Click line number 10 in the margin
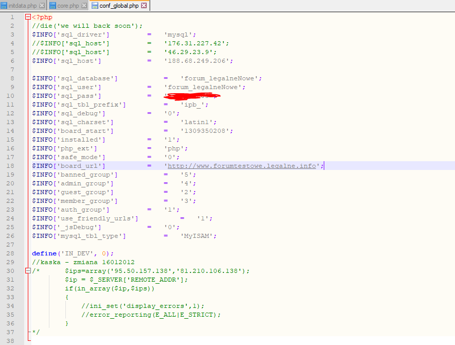455x345 pixels. point(11,96)
